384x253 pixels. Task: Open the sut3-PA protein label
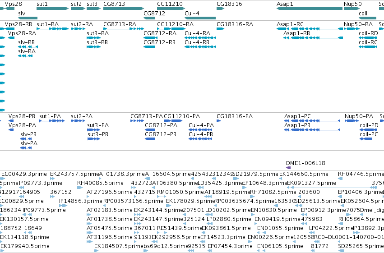[98, 125]
